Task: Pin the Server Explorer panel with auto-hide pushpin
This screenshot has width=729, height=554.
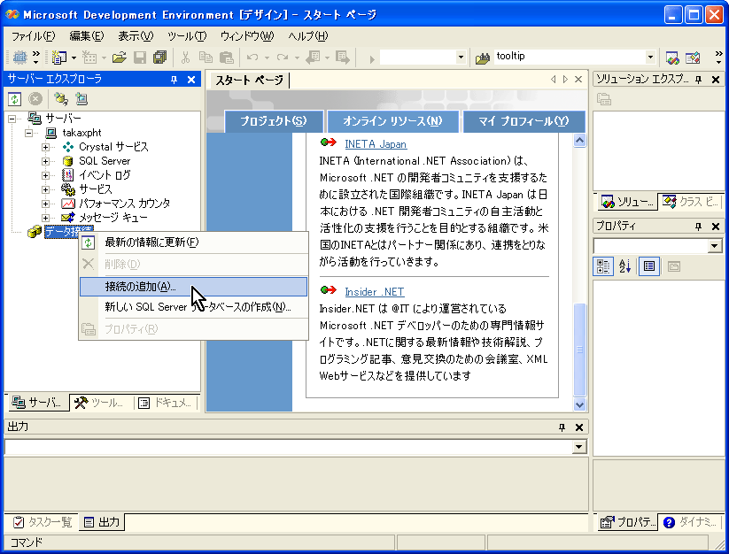Action: (x=174, y=80)
